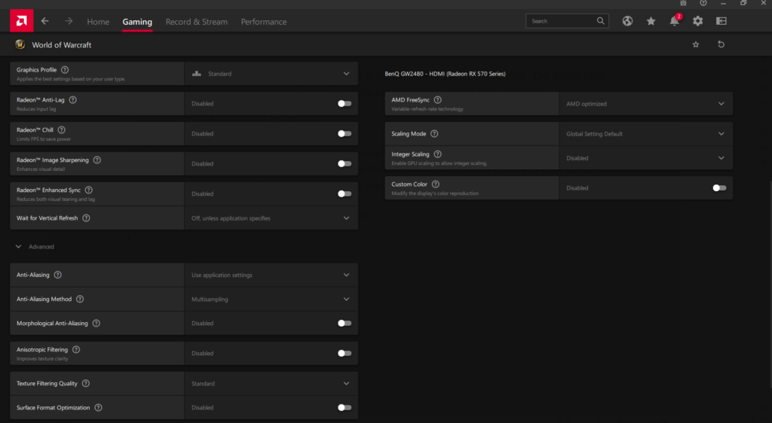Enable Radeon Image Sharpening toggle
Image resolution: width=772 pixels, height=423 pixels.
(344, 163)
